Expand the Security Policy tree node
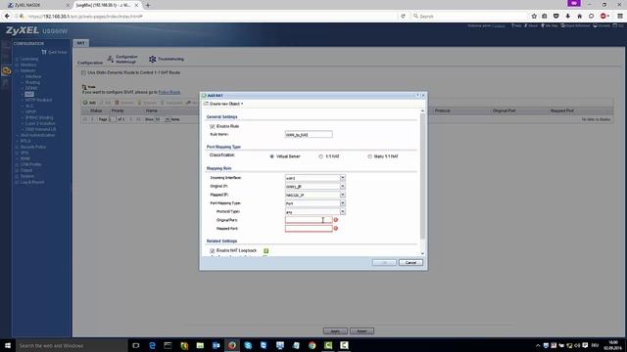Screen dimensions: 627x352 [17, 147]
